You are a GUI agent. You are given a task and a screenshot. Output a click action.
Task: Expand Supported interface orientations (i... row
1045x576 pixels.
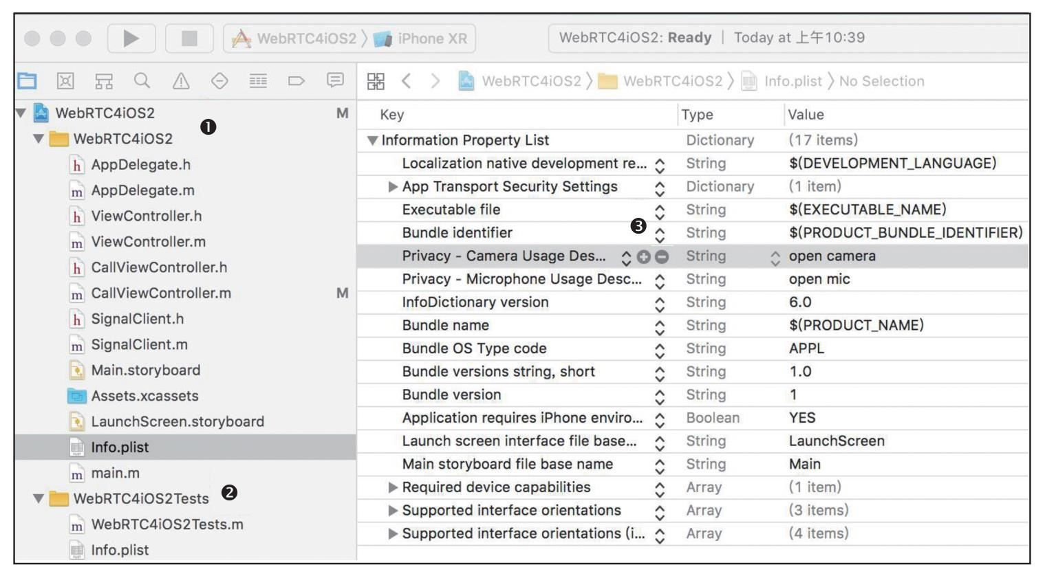click(x=393, y=534)
